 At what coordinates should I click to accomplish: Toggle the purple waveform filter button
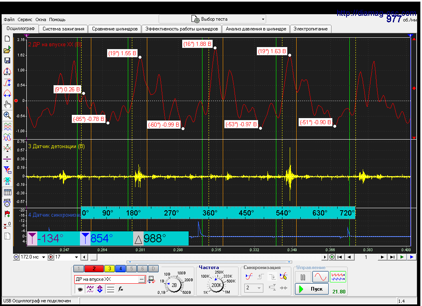click(x=90, y=289)
